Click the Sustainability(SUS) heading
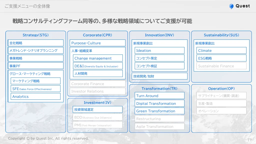This screenshot has height=144, width=256. pos(221,35)
